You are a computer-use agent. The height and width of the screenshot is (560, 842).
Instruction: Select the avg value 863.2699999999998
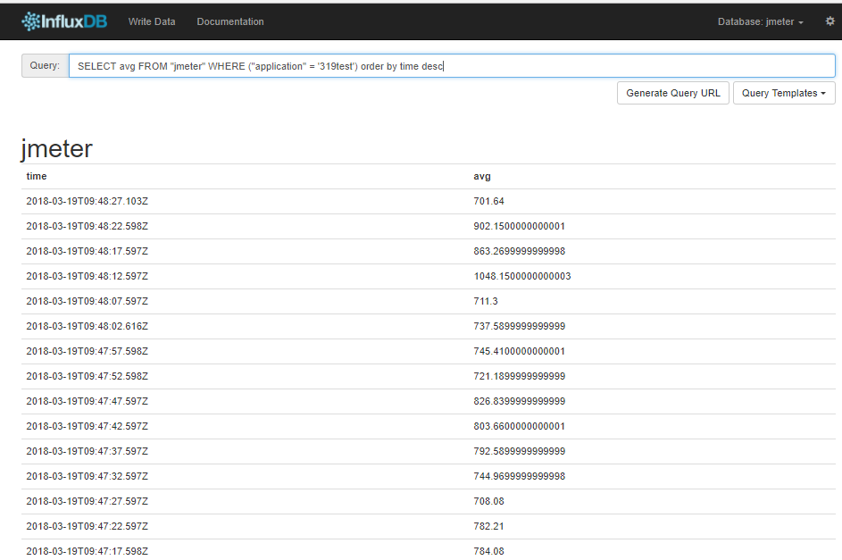(x=520, y=251)
